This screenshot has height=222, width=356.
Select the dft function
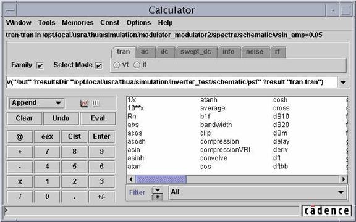tap(277, 158)
